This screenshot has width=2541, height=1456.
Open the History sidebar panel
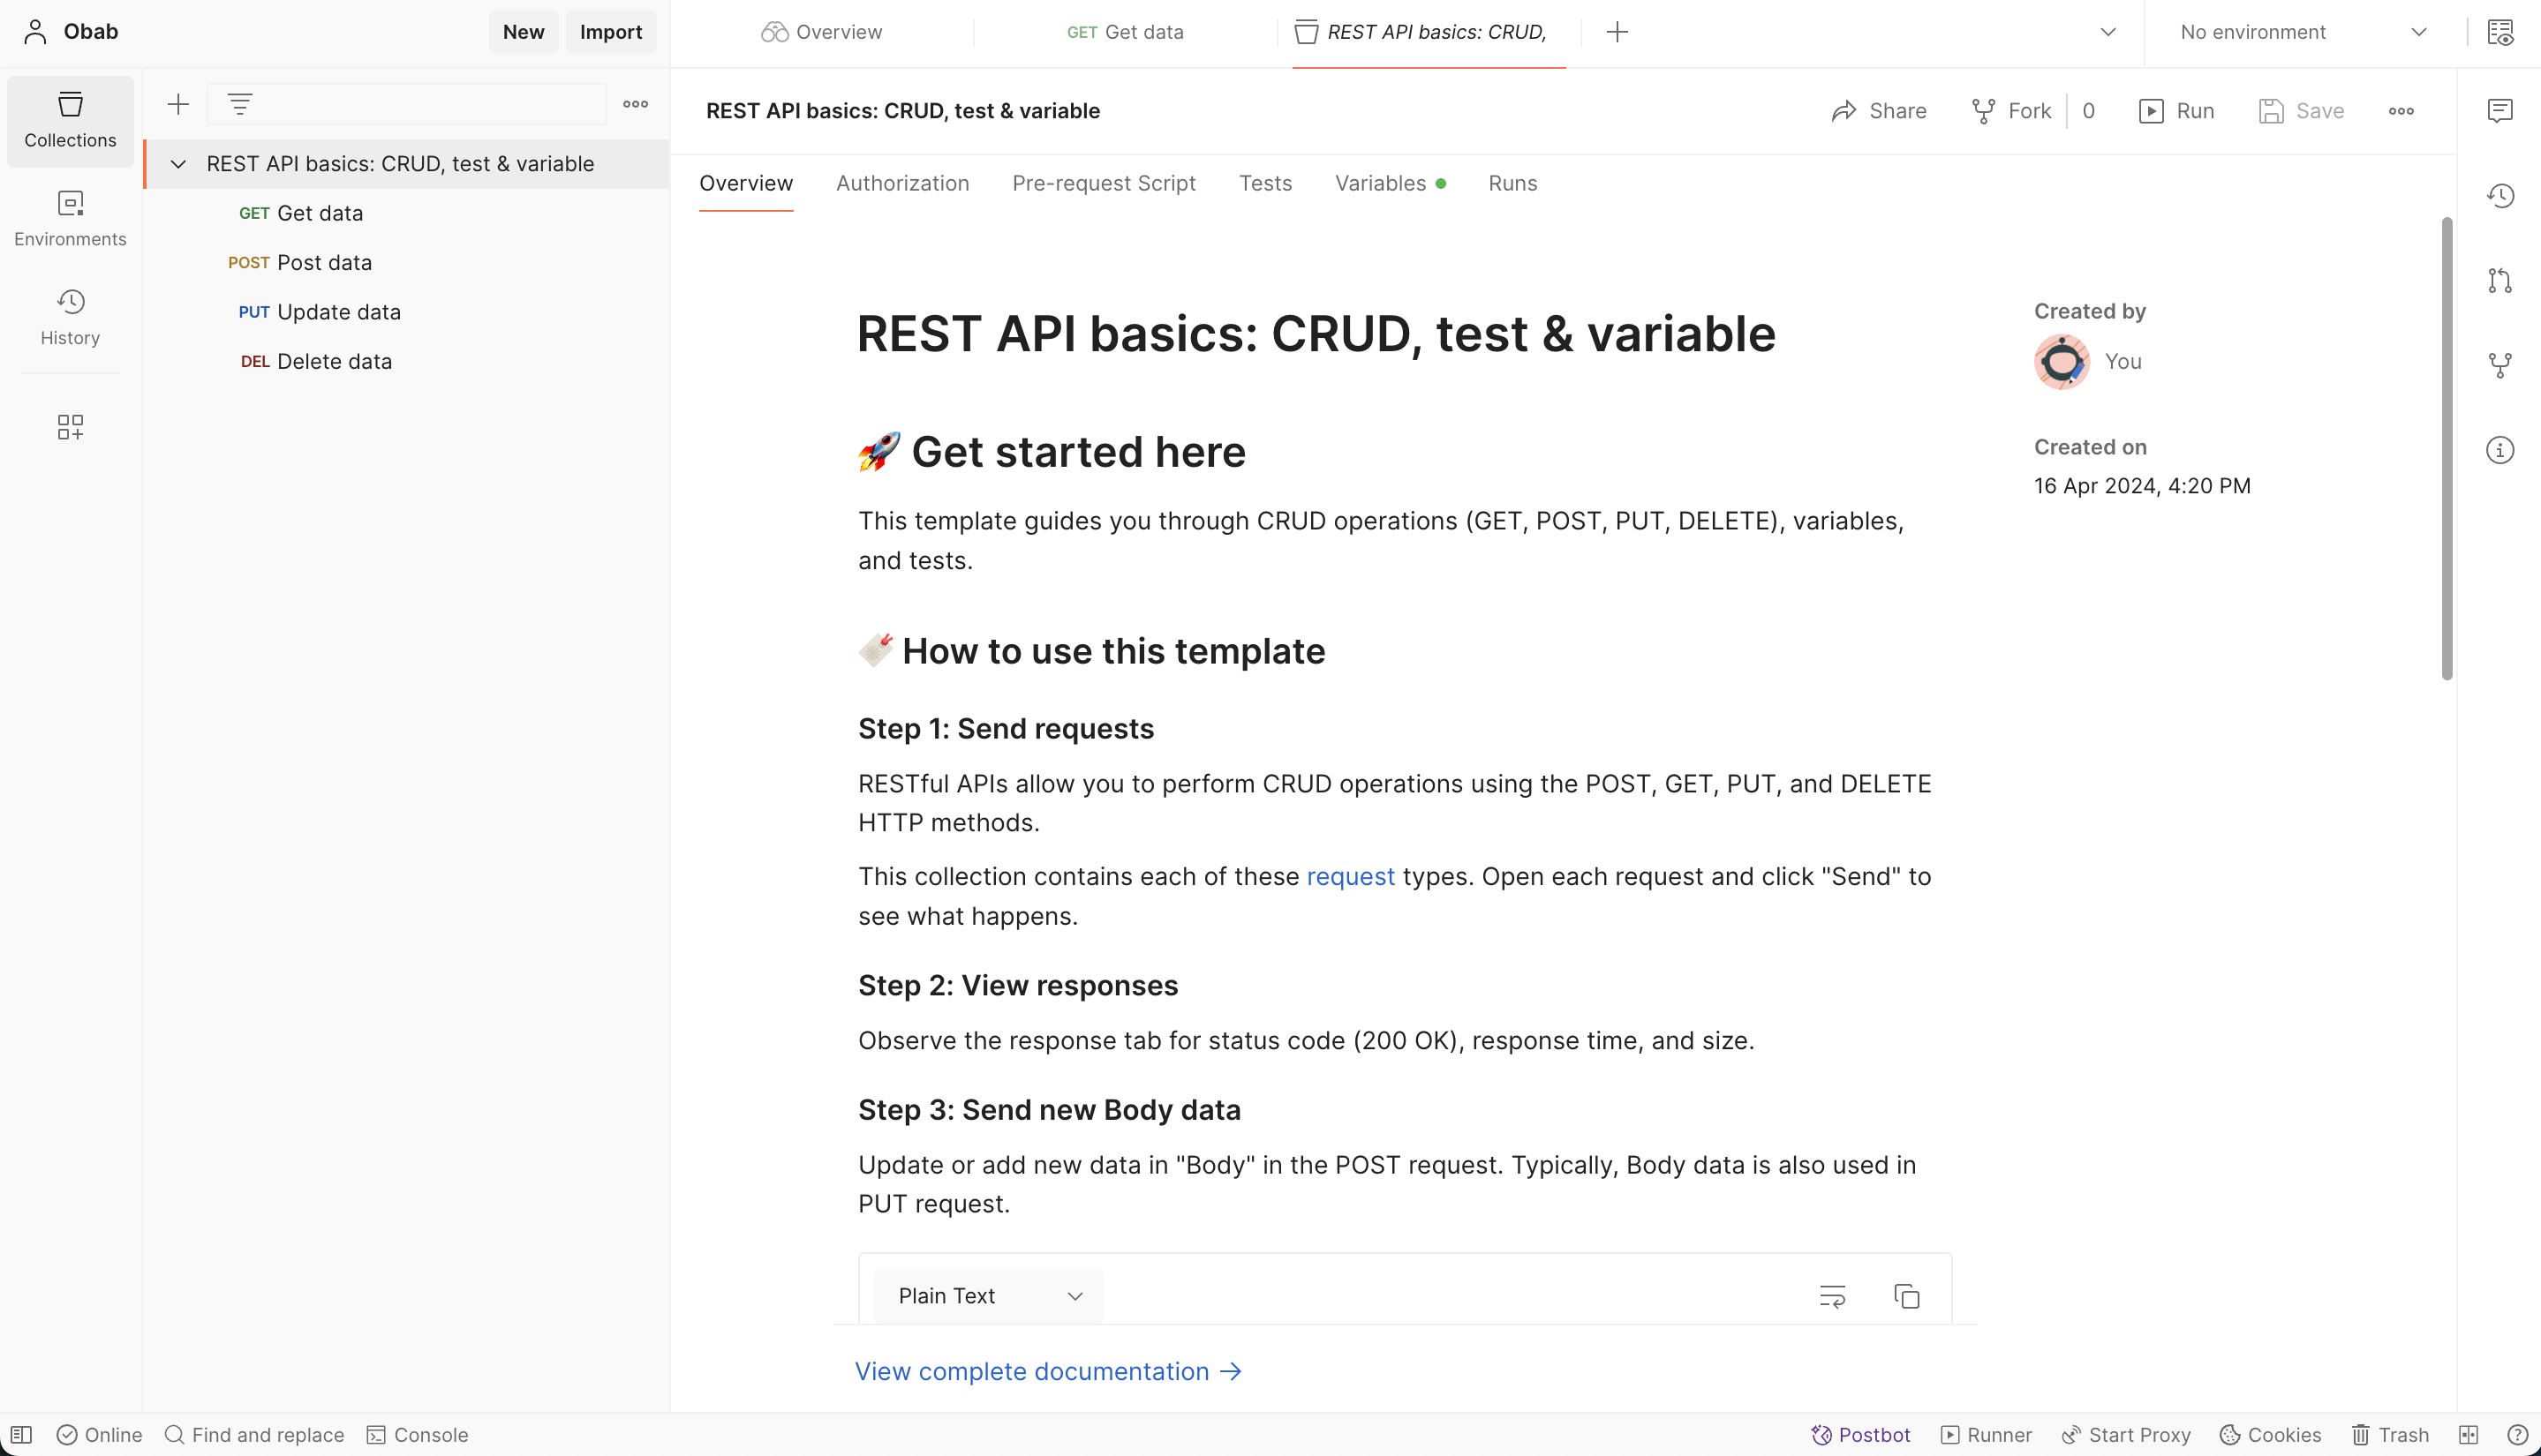point(70,317)
